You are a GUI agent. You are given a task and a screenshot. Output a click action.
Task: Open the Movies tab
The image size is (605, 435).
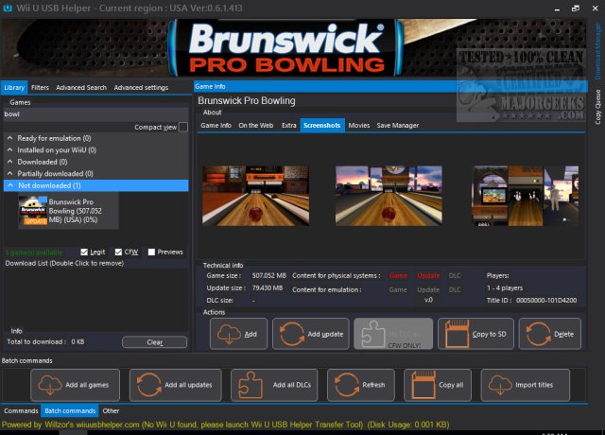coord(359,126)
